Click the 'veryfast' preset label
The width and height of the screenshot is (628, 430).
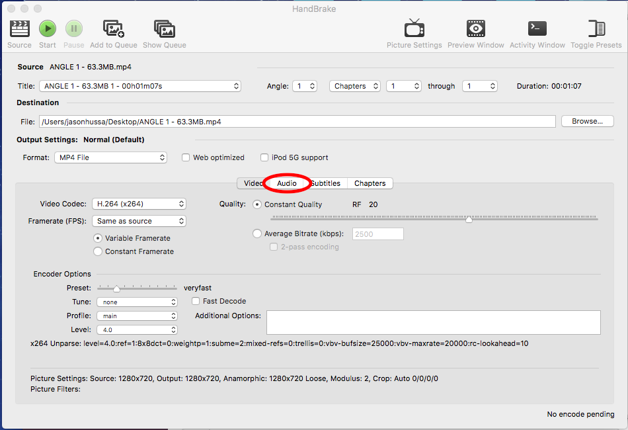coord(198,288)
